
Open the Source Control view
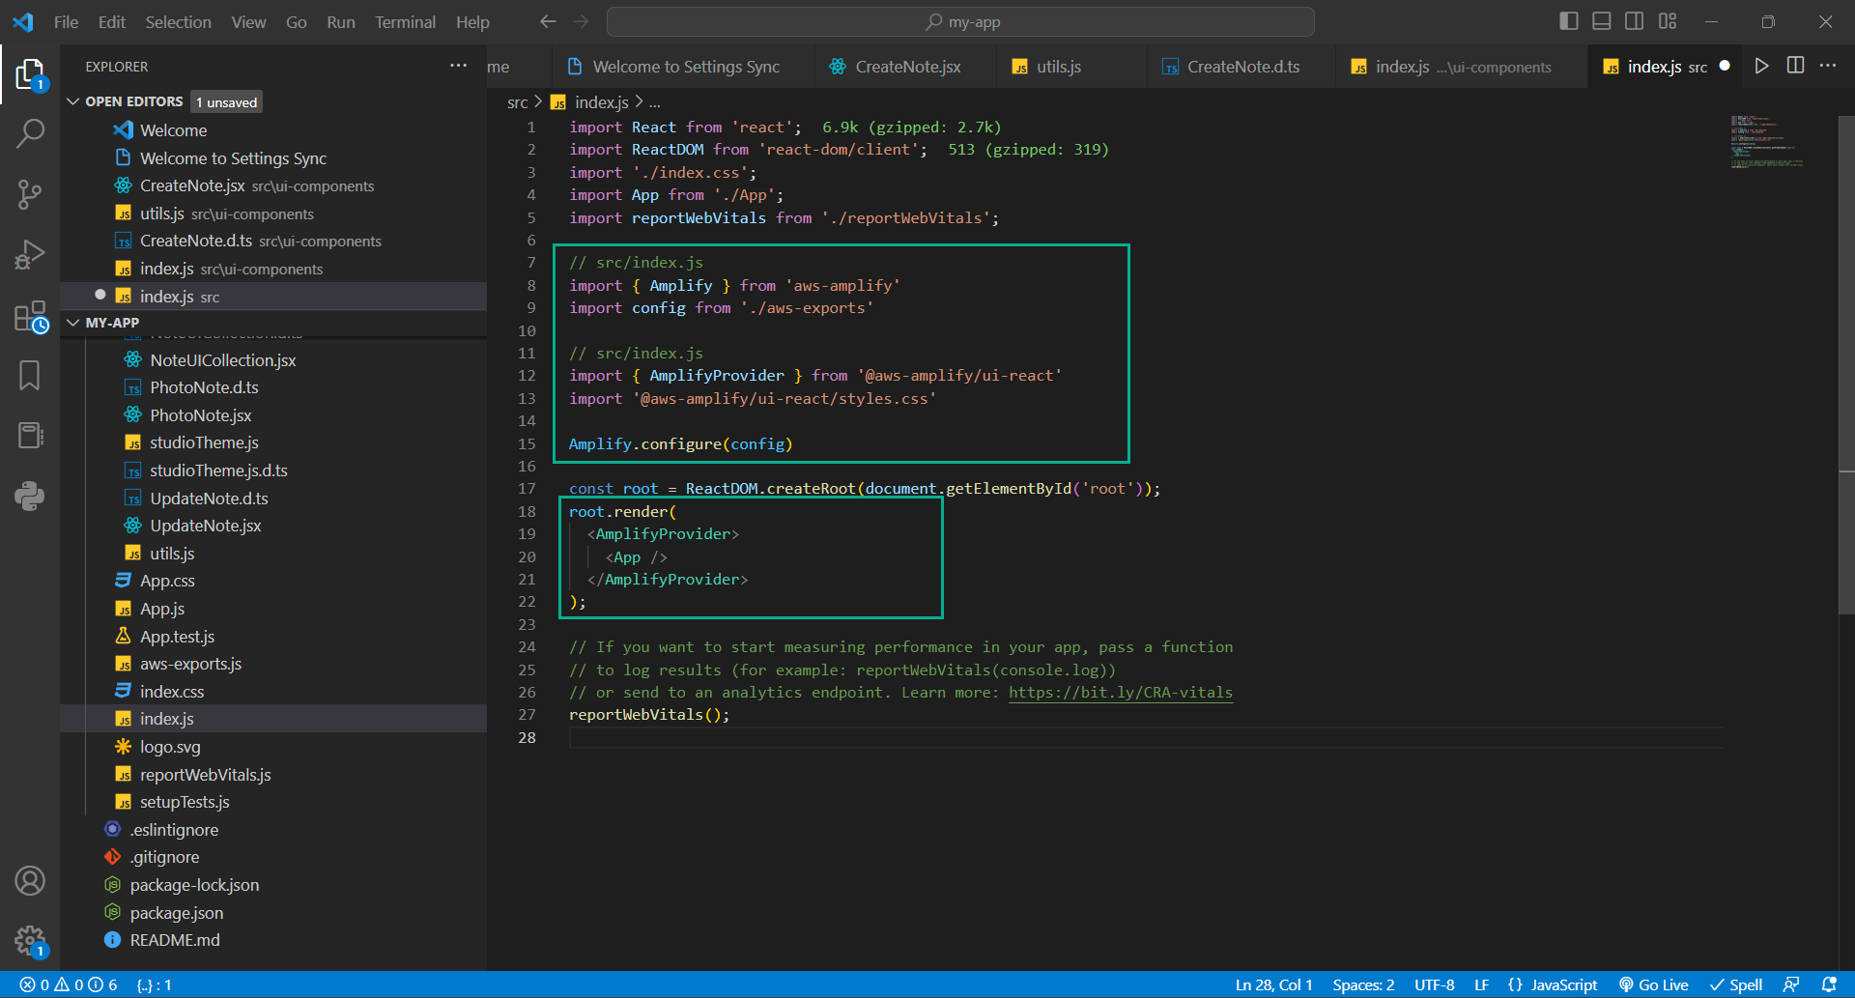point(30,194)
